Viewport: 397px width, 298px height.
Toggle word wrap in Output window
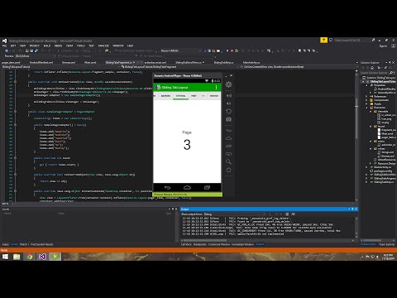[x=293, y=214]
